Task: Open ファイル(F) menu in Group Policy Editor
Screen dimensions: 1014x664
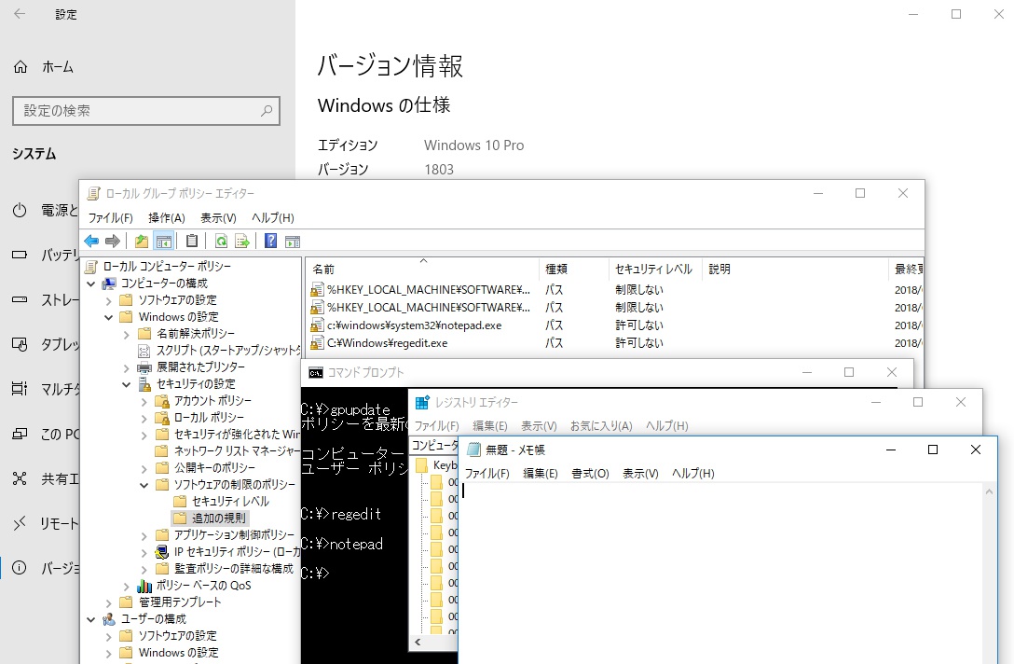Action: pyautogui.click(x=111, y=218)
